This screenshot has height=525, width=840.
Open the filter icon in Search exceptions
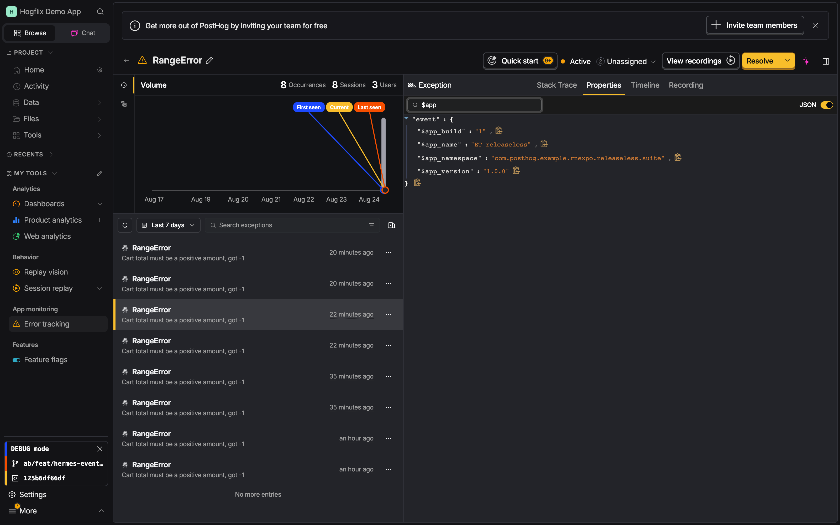coord(371,225)
